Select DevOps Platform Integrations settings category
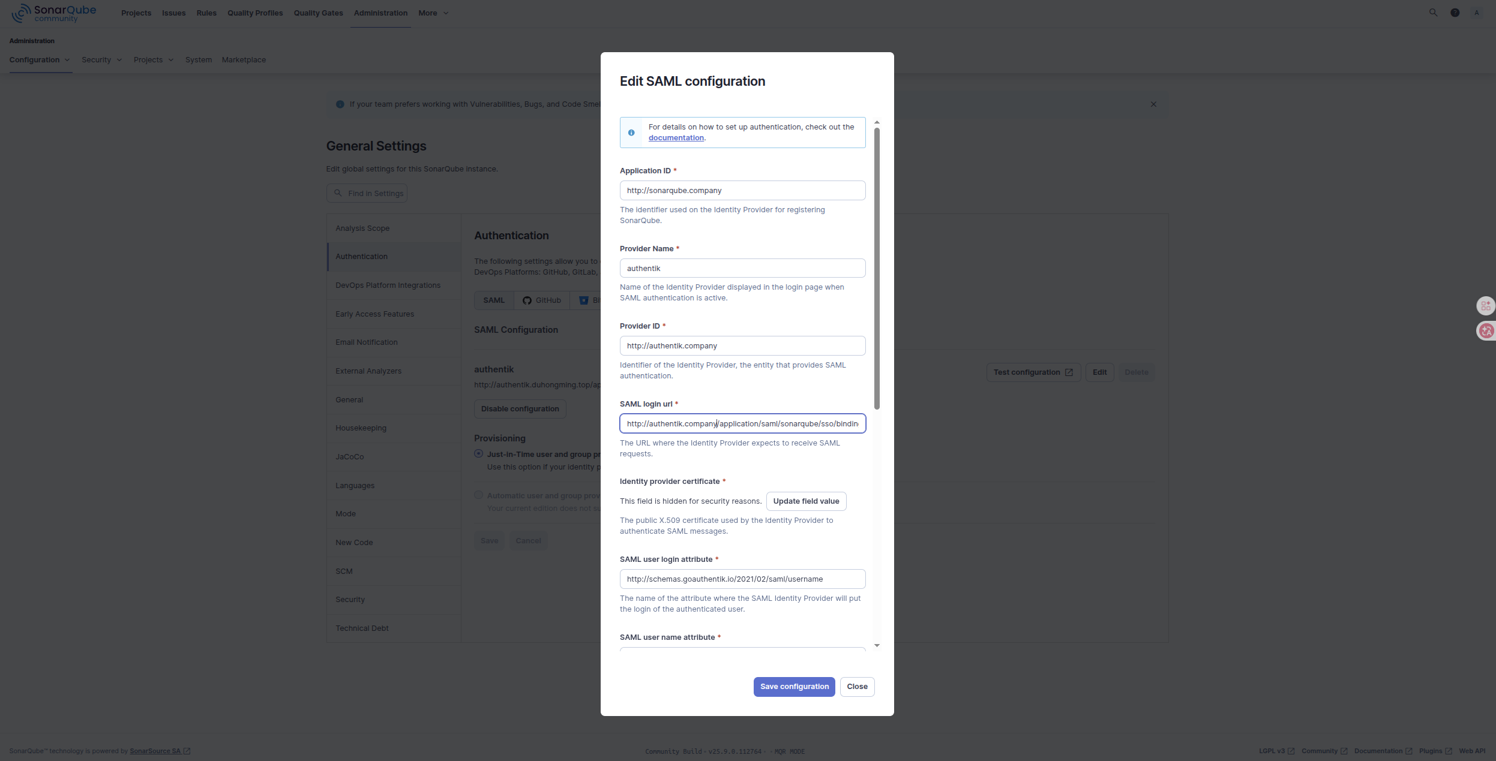Image resolution: width=1496 pixels, height=761 pixels. point(388,285)
